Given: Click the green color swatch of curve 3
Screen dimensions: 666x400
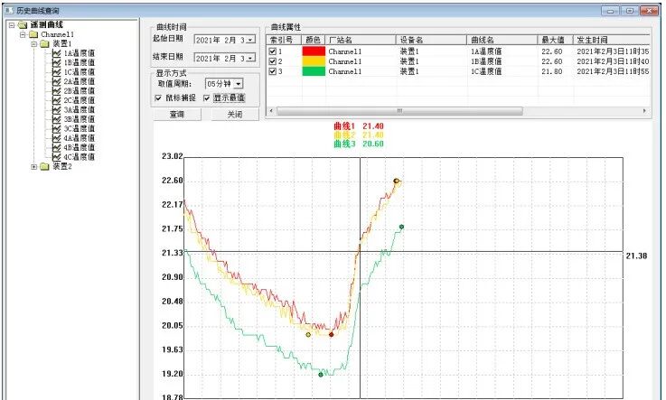Looking at the screenshot, I should pyautogui.click(x=314, y=71).
